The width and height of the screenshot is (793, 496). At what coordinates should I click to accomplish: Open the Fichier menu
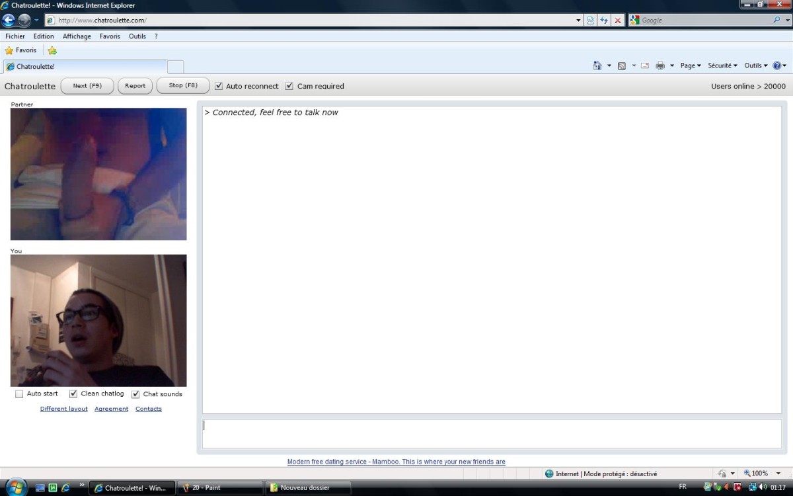15,36
